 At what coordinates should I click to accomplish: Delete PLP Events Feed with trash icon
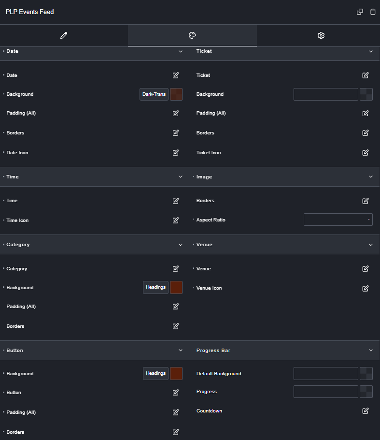(x=373, y=12)
